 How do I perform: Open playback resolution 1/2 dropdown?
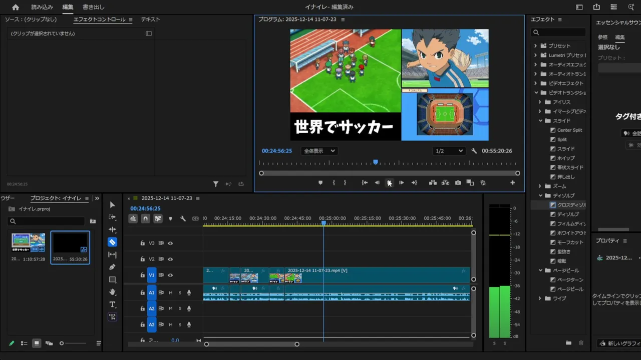point(449,151)
